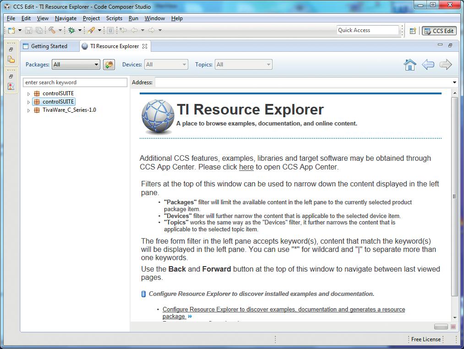This screenshot has width=464, height=349.
Task: Select the first controlSUITE tree item
Action: [x=58, y=93]
